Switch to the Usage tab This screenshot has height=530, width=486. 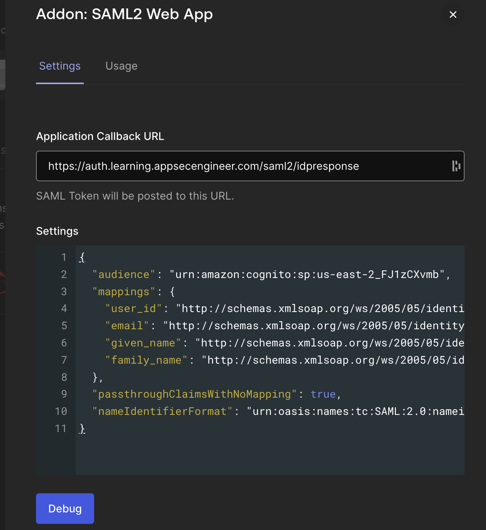coord(121,66)
